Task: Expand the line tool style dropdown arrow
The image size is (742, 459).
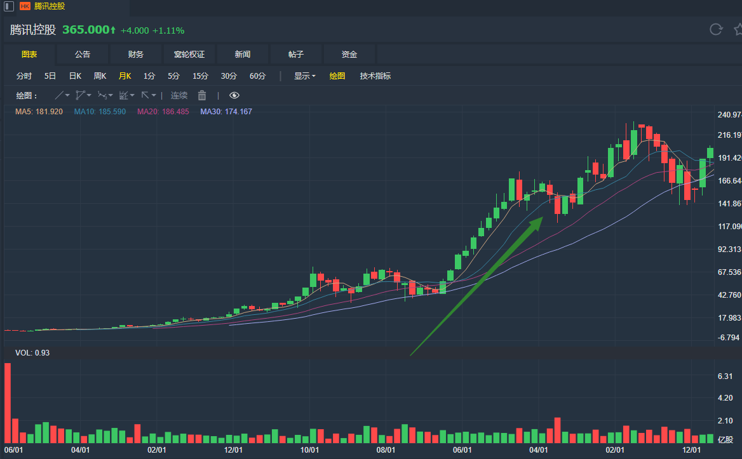Action: pyautogui.click(x=67, y=95)
